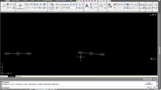Screen dimensions: 161x90
Task: Select the Mirror tool icon
Action: [37, 4]
